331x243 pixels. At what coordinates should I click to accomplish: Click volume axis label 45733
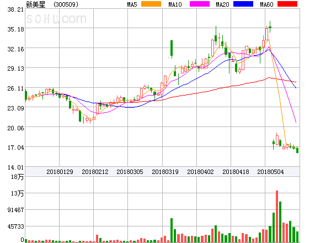coord(15,226)
